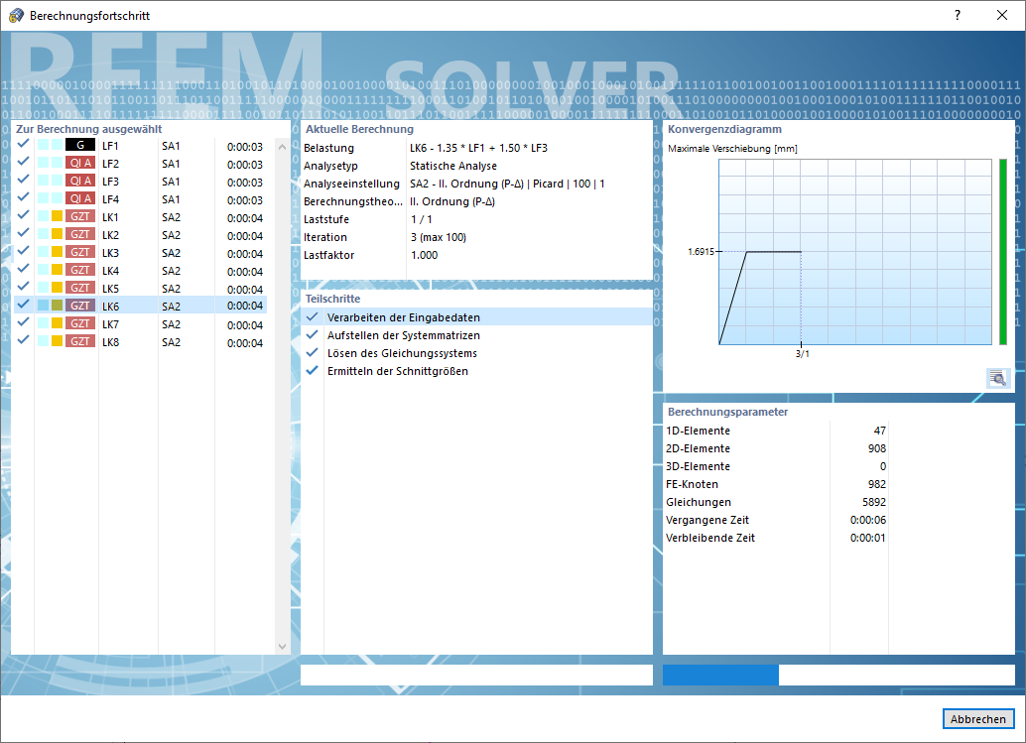Screen dimensions: 1026x743
Task: Click the help question mark button
Action: pyautogui.click(x=958, y=15)
